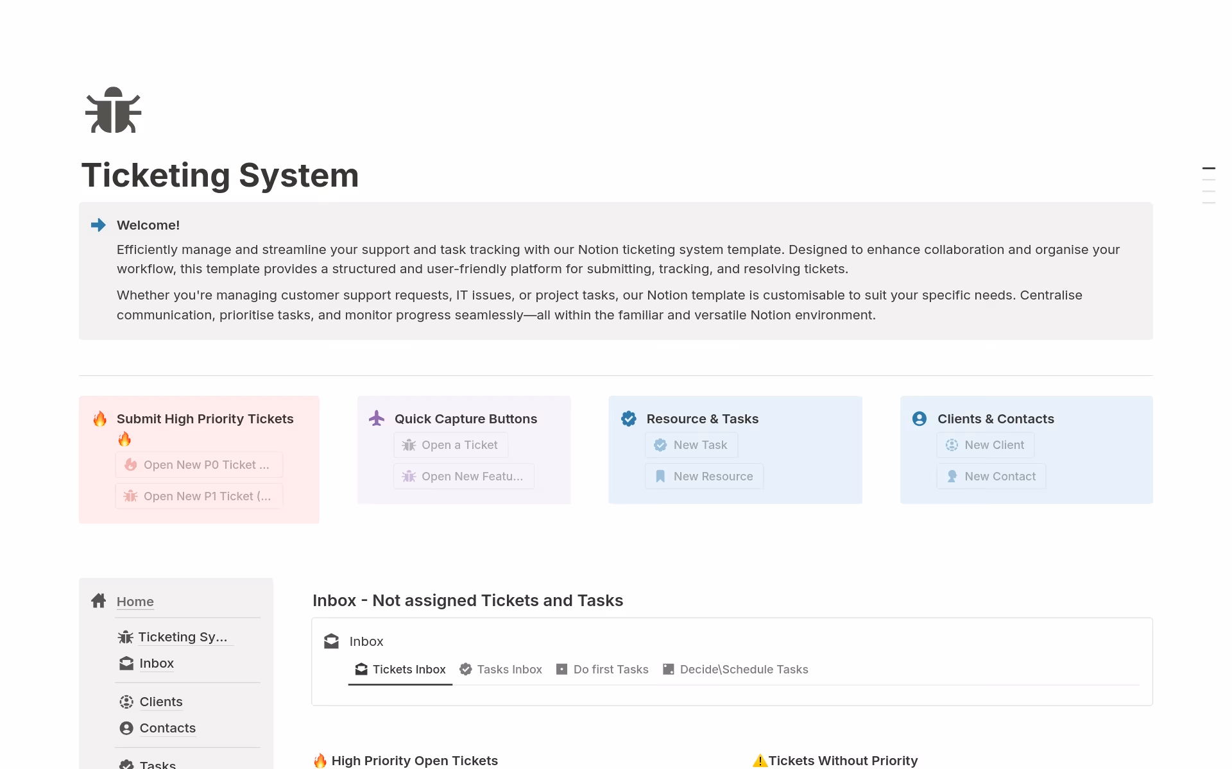
Task: Open the Do first Tasks tab
Action: (x=602, y=670)
